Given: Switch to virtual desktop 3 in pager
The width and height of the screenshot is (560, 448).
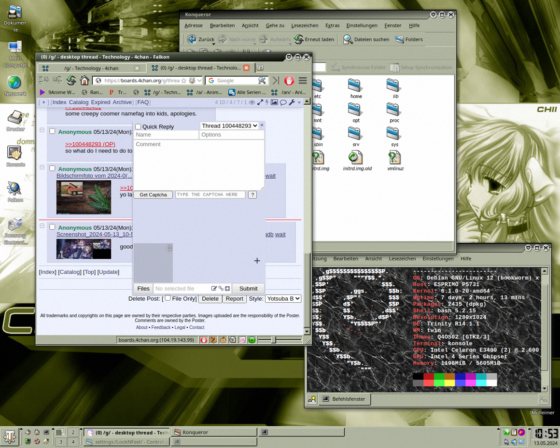Looking at the screenshot, I should tap(61, 442).
